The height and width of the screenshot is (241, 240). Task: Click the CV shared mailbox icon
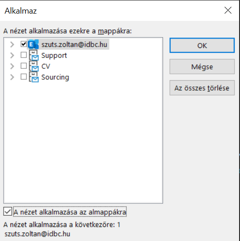click(x=34, y=66)
